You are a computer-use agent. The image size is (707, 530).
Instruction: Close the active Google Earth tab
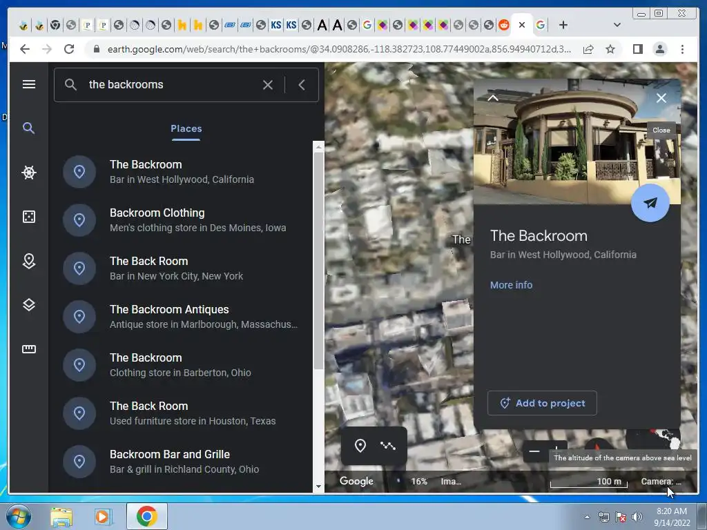click(x=522, y=25)
